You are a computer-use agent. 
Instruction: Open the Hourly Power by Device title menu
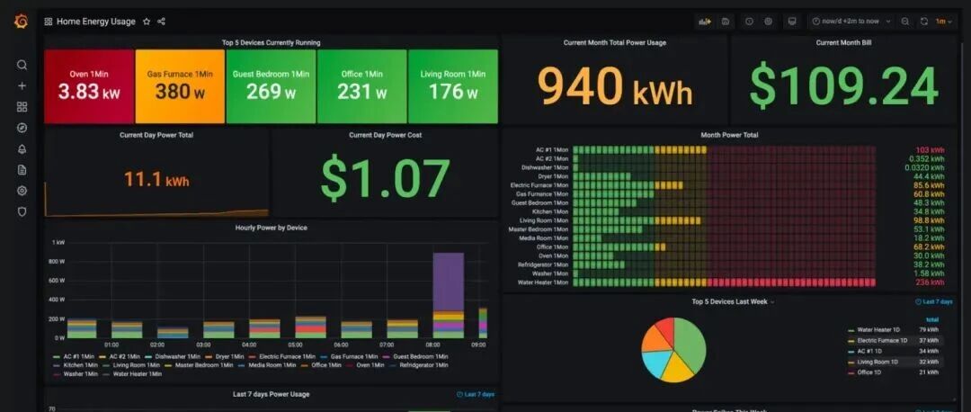coord(272,228)
